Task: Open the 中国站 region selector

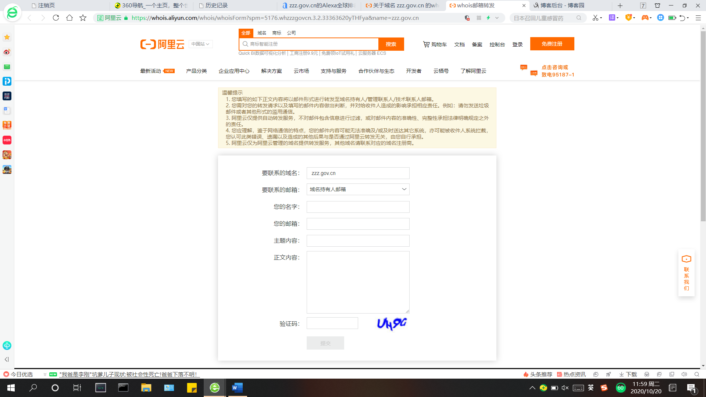Action: click(200, 44)
